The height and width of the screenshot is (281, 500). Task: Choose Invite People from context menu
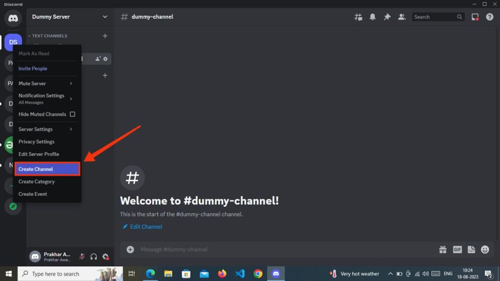pyautogui.click(x=47, y=68)
